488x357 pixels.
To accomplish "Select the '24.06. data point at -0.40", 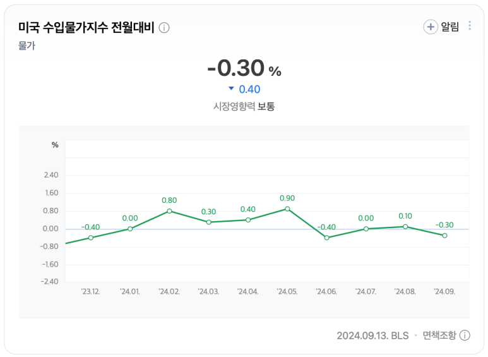I will (327, 238).
